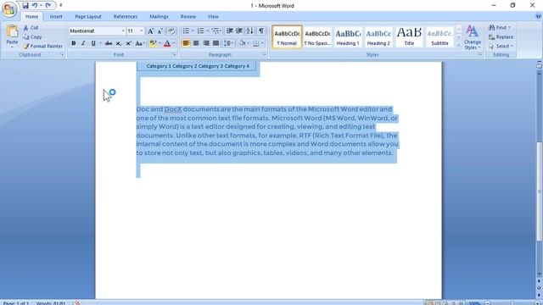
Task: Open the Office button menu
Action: tap(9, 9)
